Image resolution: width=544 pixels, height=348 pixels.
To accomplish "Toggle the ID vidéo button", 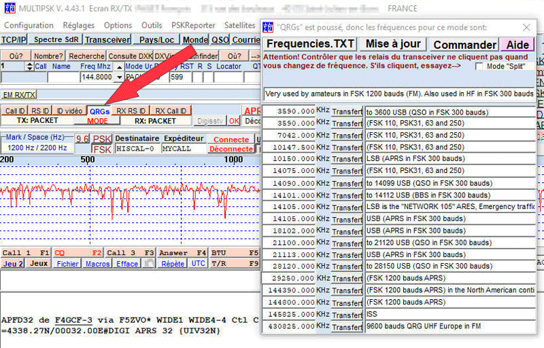I will 69,111.
